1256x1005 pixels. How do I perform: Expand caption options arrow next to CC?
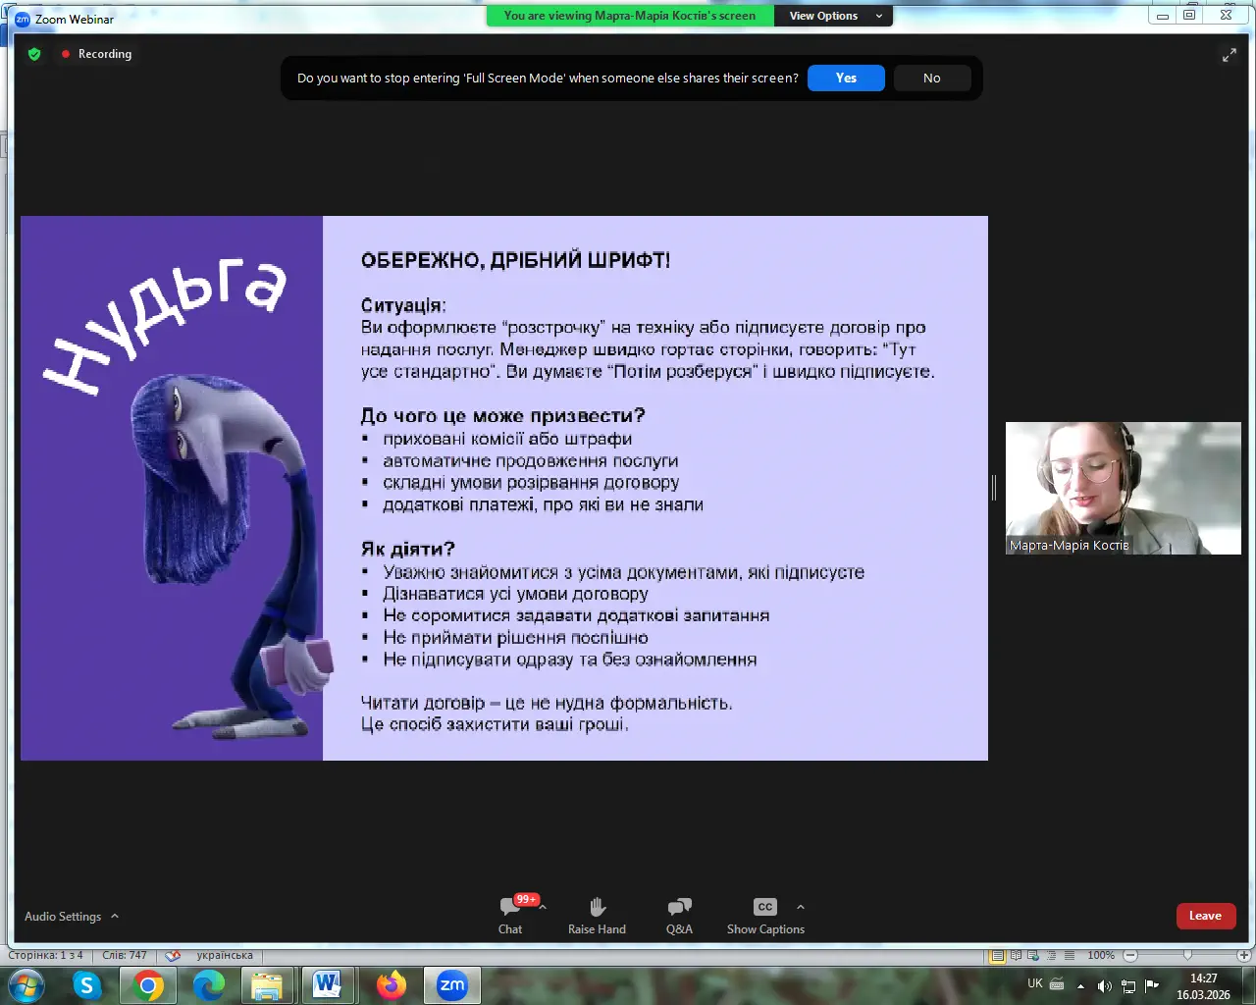pos(801,907)
